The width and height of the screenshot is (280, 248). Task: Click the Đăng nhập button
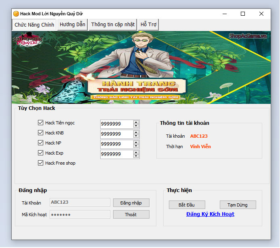(131, 203)
